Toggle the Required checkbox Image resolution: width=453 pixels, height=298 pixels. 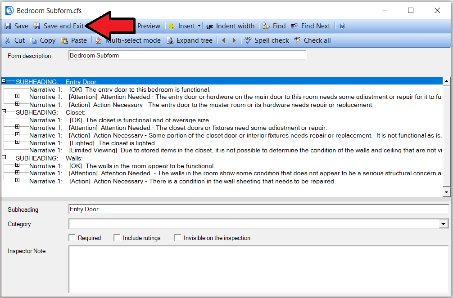click(x=72, y=238)
